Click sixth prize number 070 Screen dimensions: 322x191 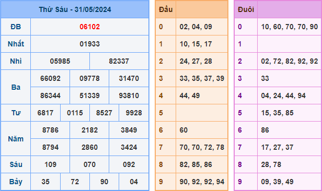(x=90, y=164)
